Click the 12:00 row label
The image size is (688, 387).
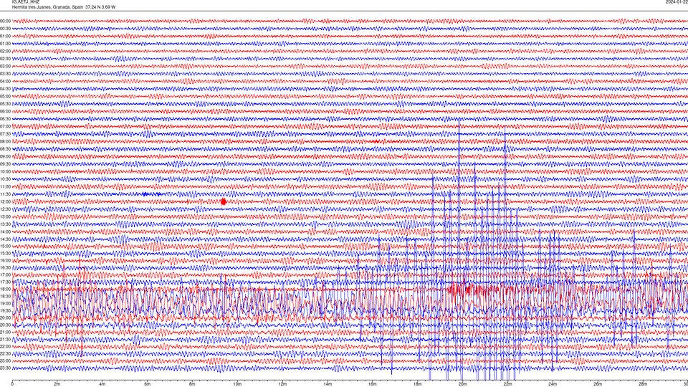(x=5, y=202)
